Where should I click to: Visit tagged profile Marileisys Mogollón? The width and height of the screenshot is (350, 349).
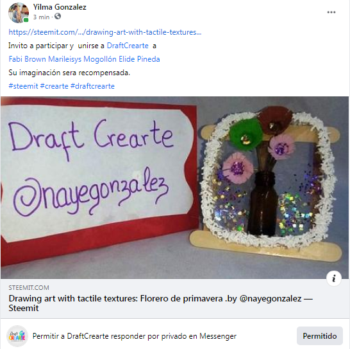point(82,59)
